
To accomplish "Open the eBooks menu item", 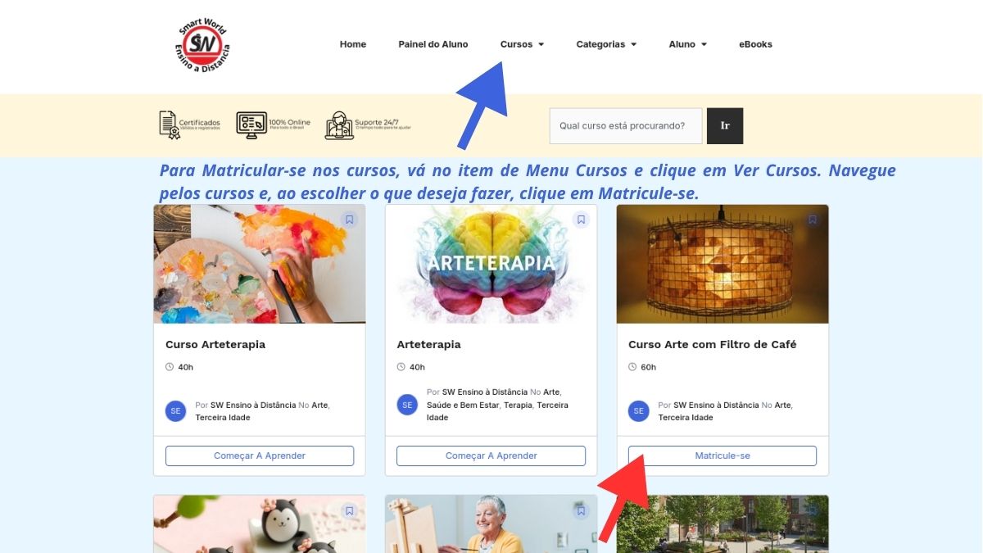I will 755,44.
